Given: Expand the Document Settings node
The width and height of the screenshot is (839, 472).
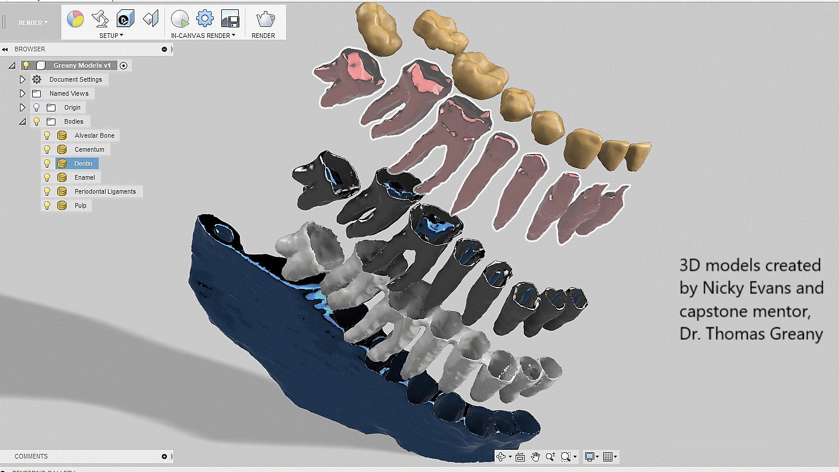Looking at the screenshot, I should pyautogui.click(x=23, y=79).
